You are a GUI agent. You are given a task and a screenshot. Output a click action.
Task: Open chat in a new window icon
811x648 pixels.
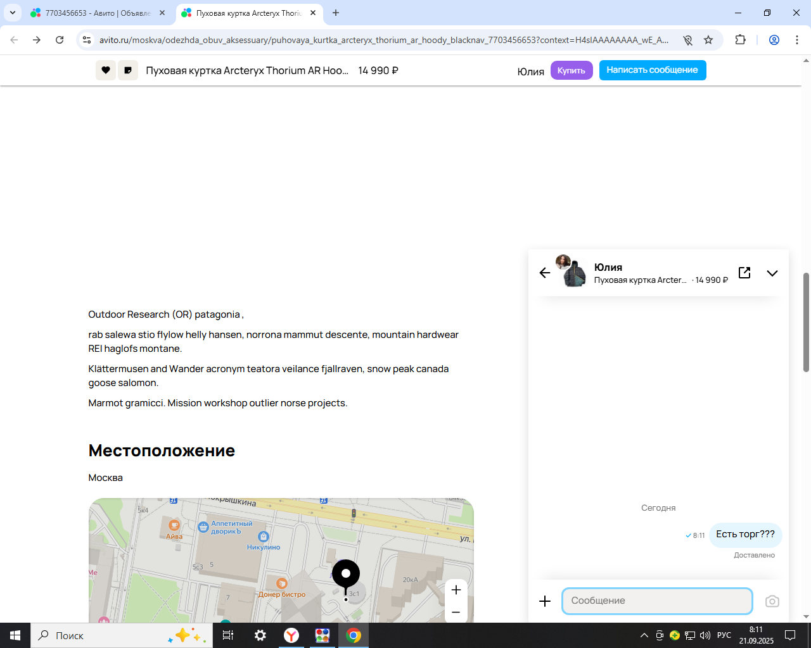744,273
